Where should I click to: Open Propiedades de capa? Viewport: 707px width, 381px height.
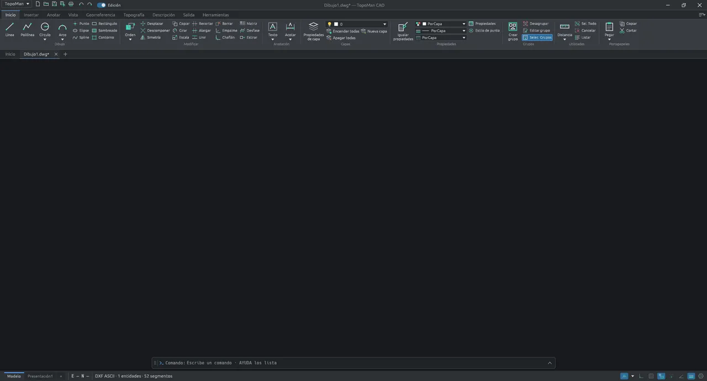coord(314,31)
